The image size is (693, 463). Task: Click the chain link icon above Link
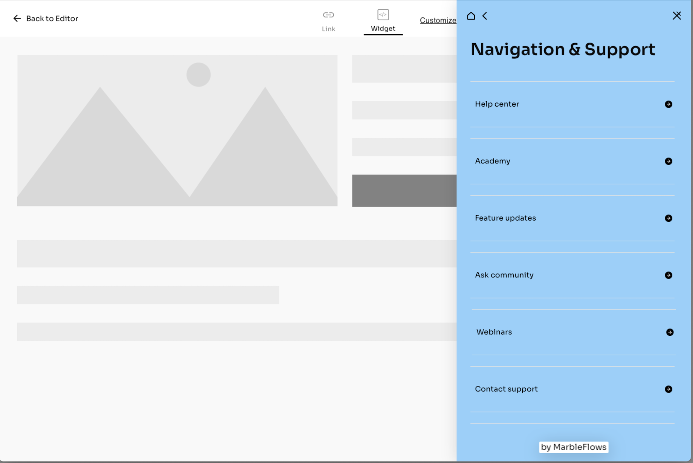click(328, 15)
